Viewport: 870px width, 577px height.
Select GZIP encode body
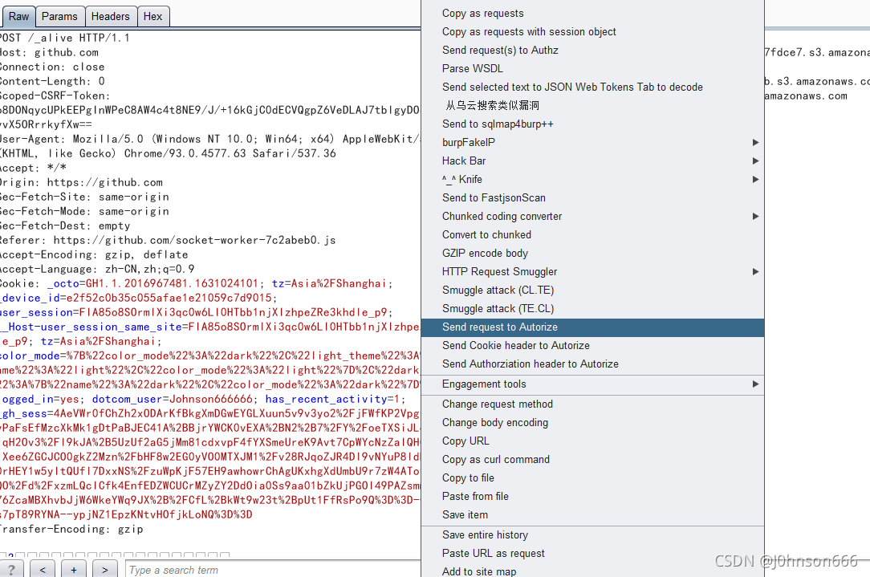(592, 253)
